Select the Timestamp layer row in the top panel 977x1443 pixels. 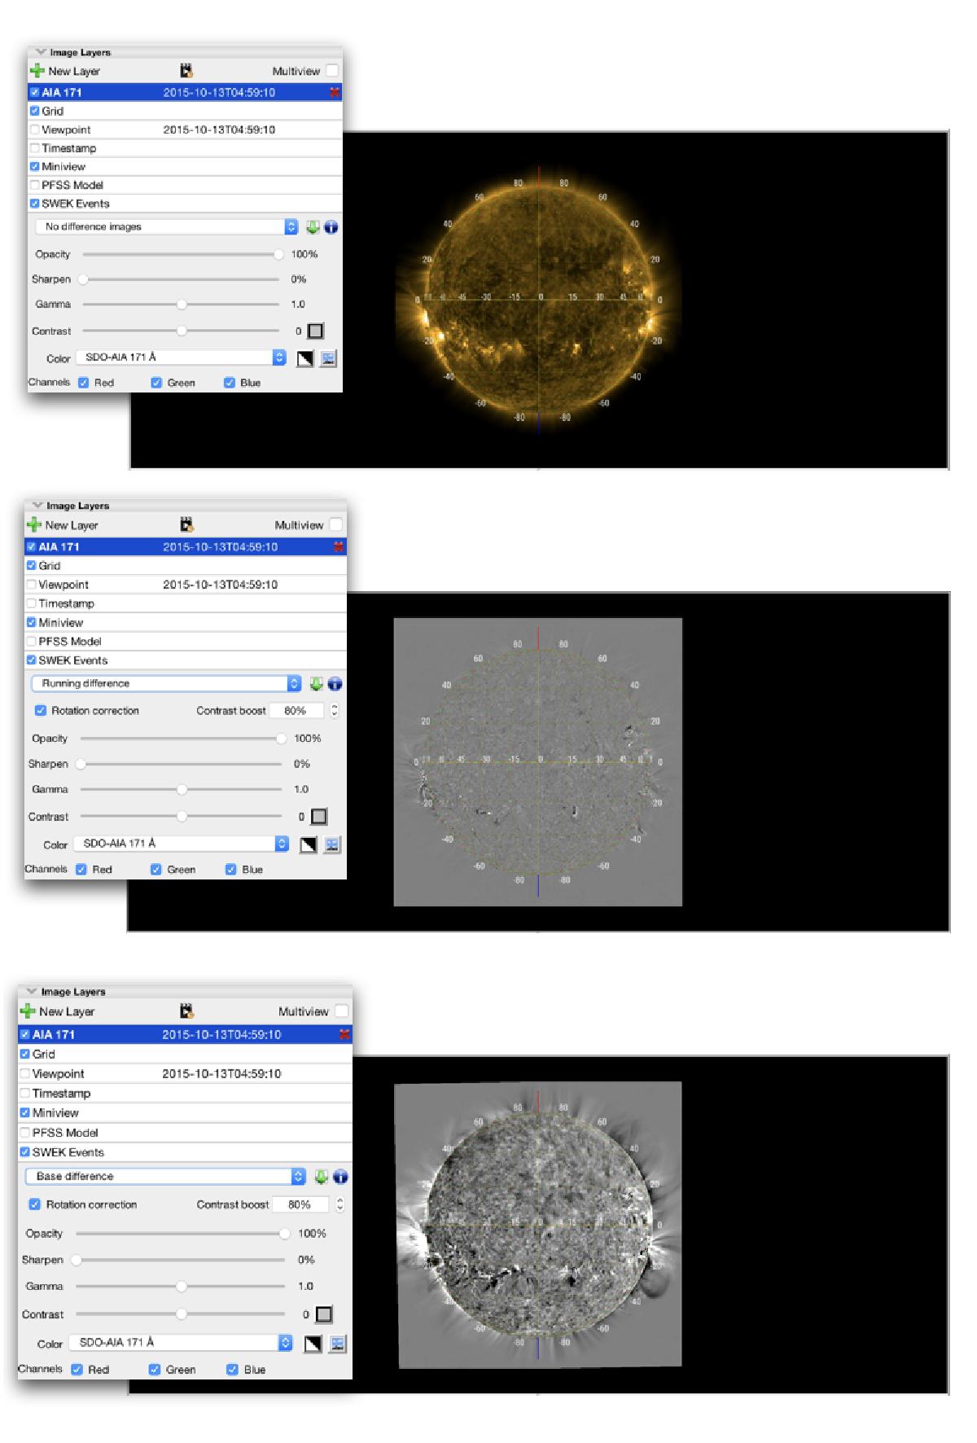click(69, 149)
